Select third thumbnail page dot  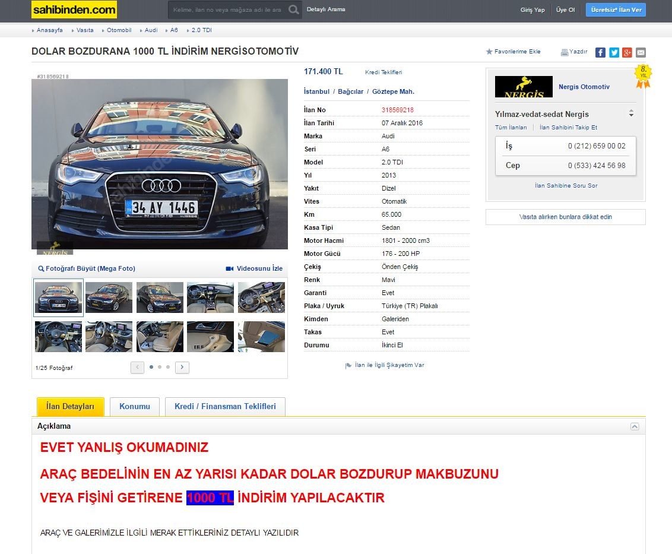(x=168, y=367)
